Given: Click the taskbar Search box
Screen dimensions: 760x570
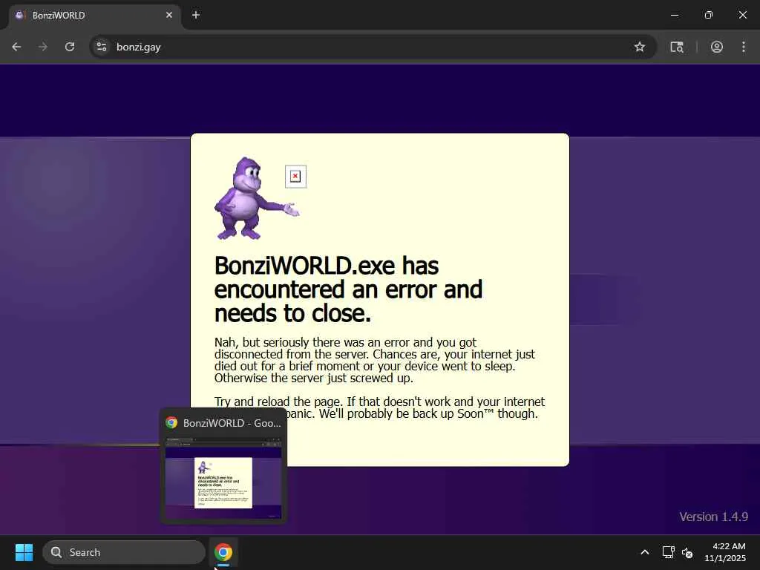Looking at the screenshot, I should coord(124,552).
